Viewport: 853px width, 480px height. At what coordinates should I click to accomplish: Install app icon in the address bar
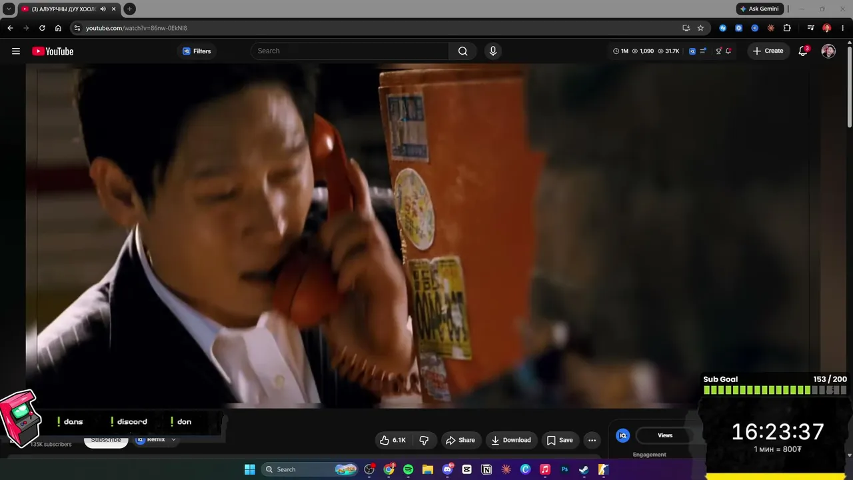click(x=686, y=28)
